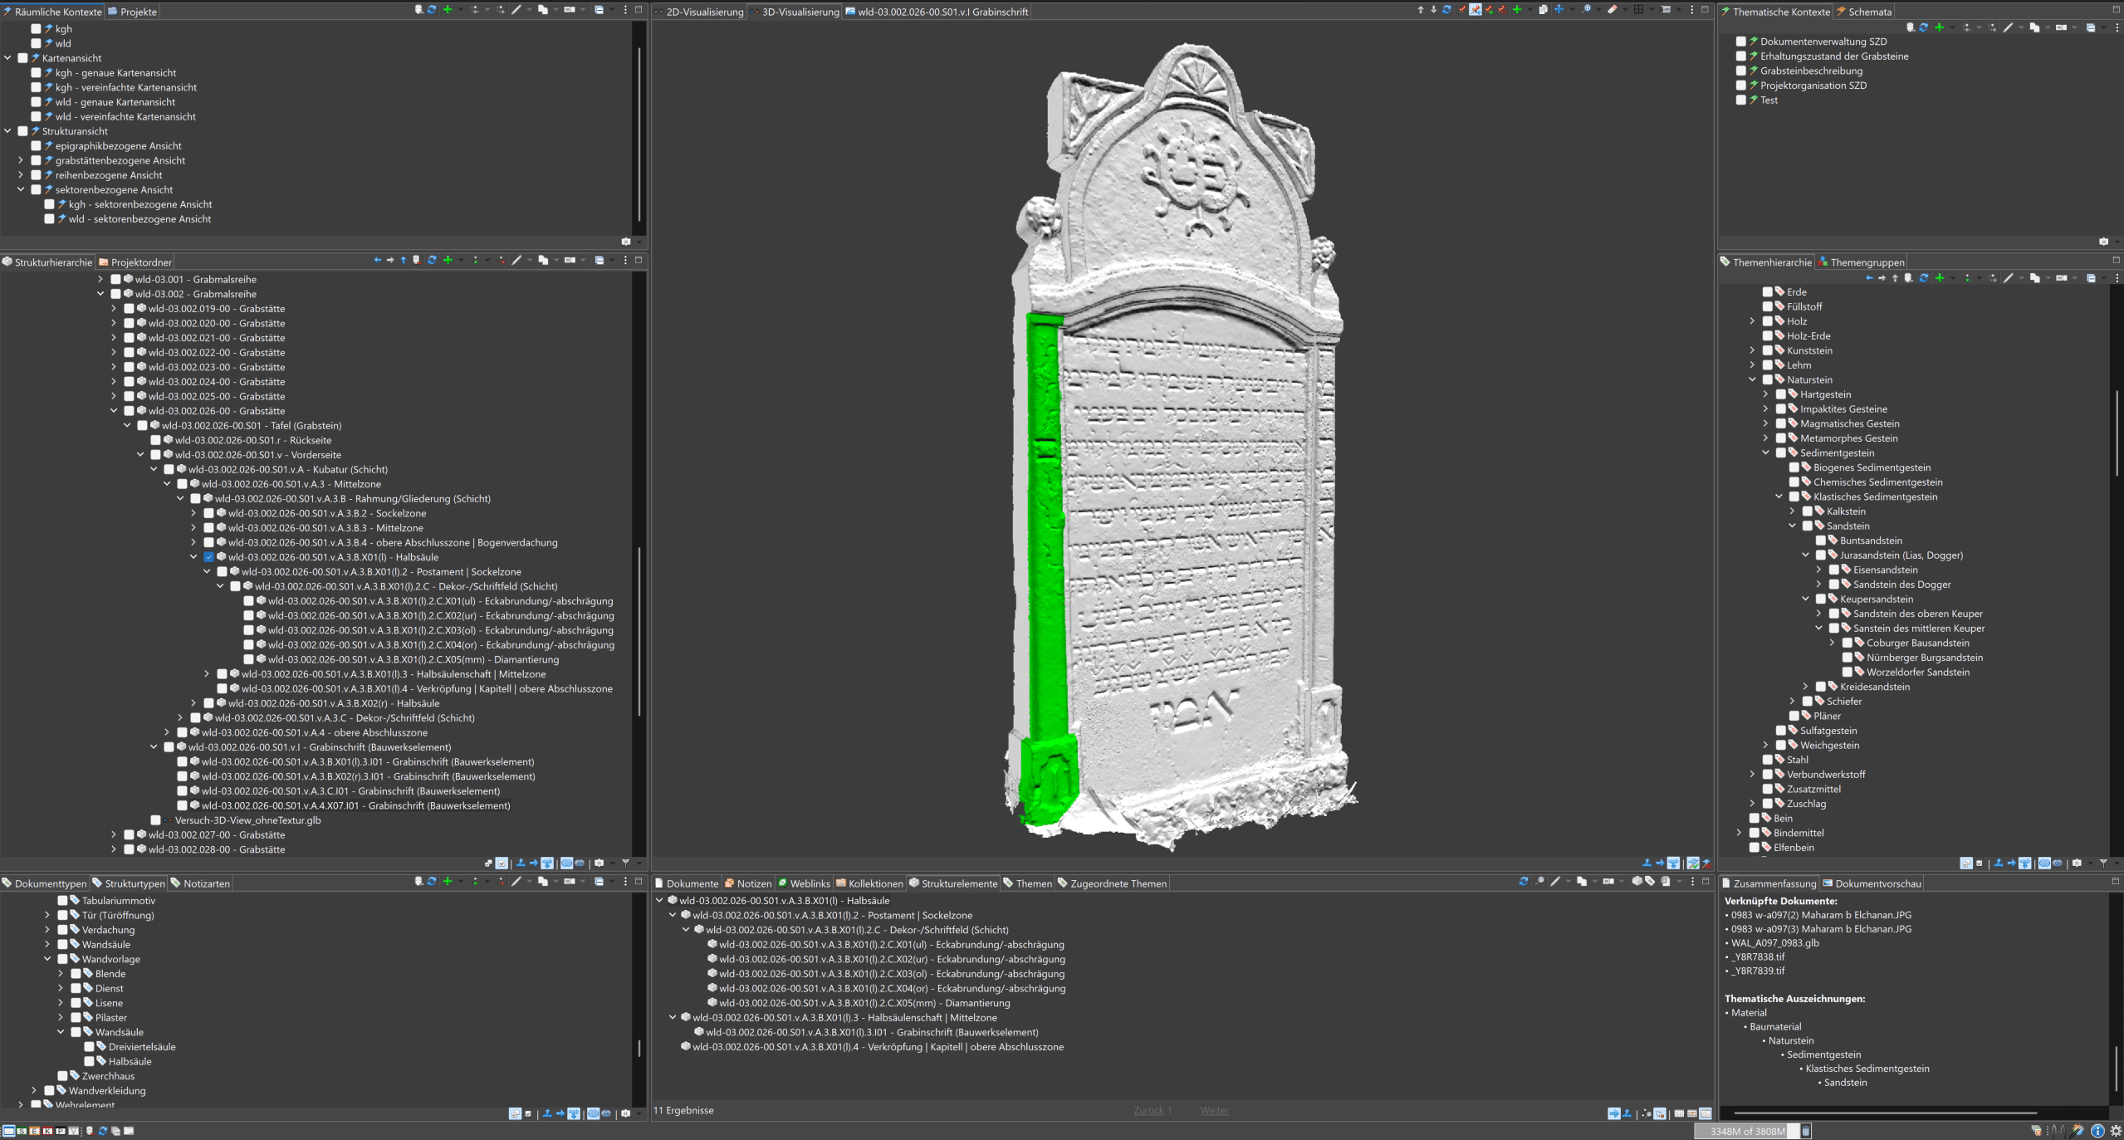Open dropdown arrow beside 3D viewer green plus
2124x1140 pixels.
pos(1529,10)
